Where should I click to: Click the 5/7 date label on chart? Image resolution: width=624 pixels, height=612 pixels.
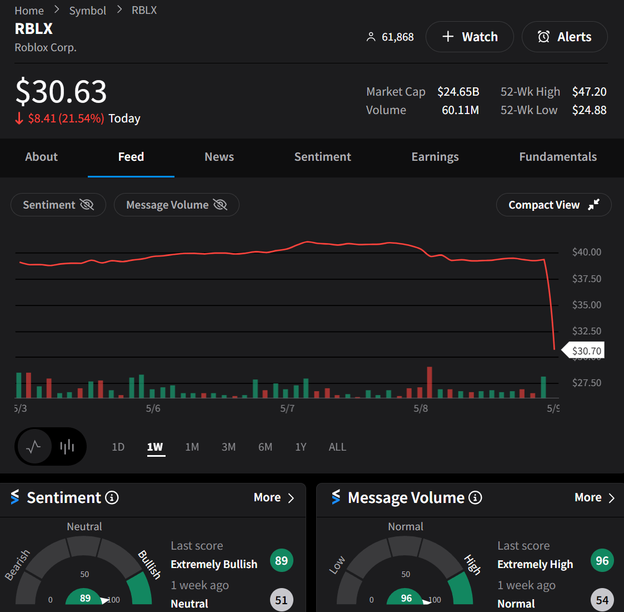pos(287,408)
